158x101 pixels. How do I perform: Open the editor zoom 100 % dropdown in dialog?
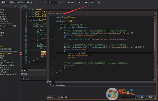pos(54,82)
